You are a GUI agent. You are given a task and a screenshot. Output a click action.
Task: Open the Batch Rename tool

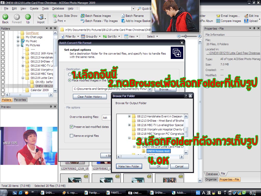tap(133, 16)
